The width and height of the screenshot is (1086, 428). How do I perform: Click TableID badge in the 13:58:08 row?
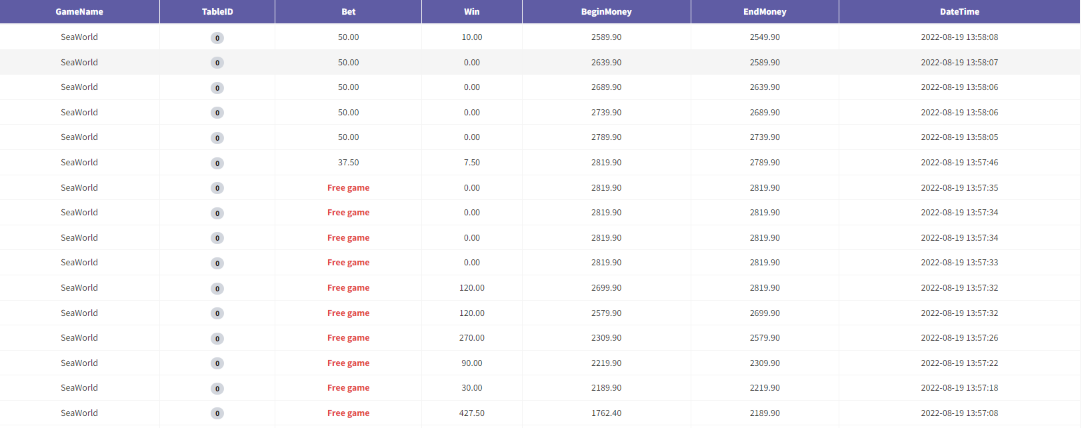217,38
